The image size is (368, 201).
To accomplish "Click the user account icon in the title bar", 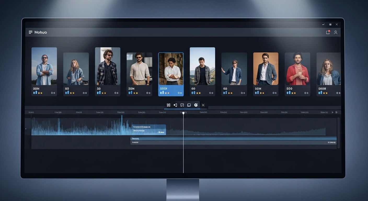I will click(x=336, y=32).
